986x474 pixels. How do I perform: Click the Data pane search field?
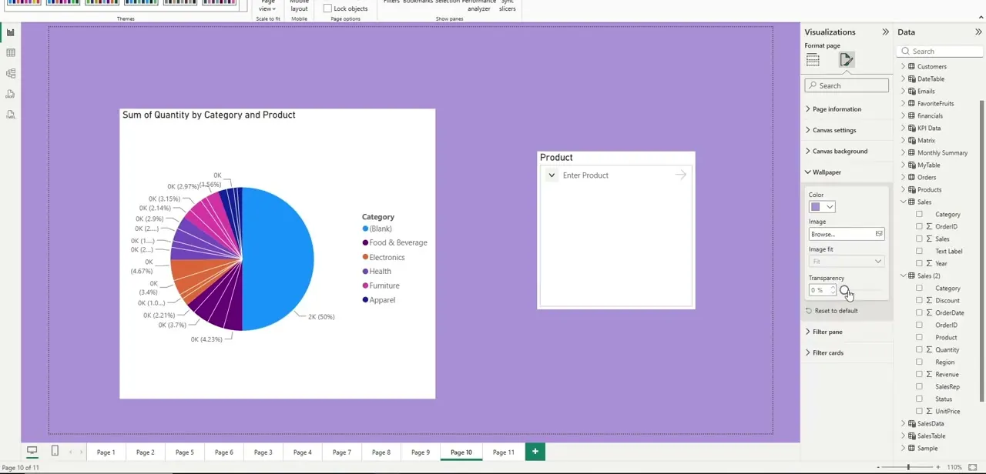[x=941, y=52]
